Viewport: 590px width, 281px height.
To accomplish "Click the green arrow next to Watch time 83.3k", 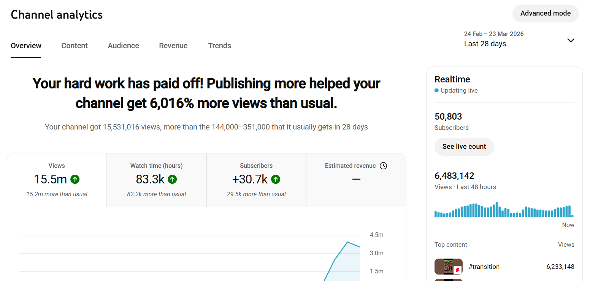I will [172, 179].
